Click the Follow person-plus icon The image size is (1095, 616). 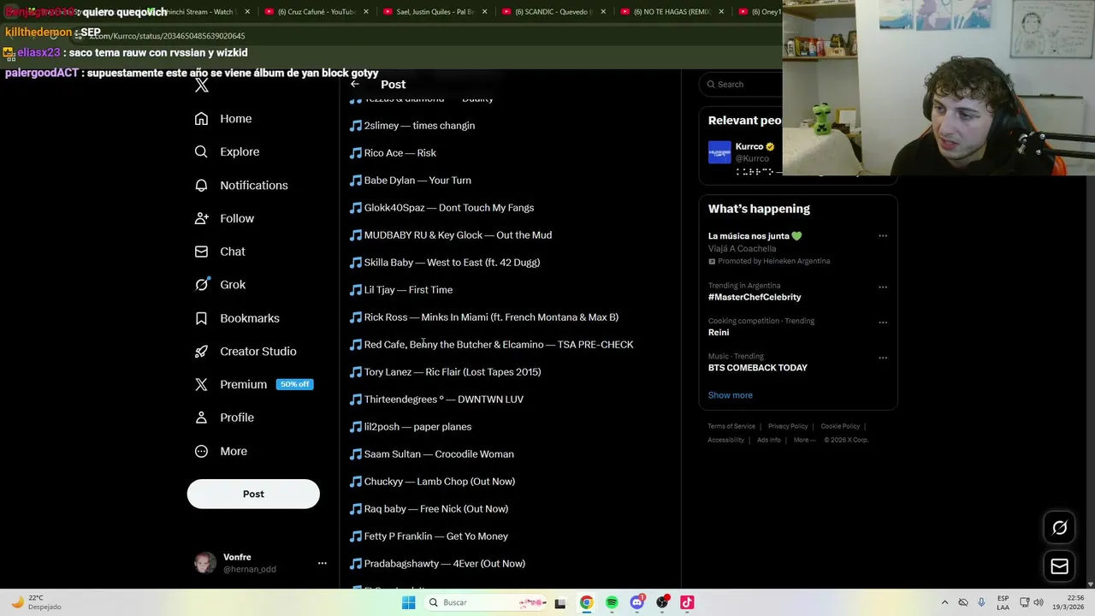point(201,219)
